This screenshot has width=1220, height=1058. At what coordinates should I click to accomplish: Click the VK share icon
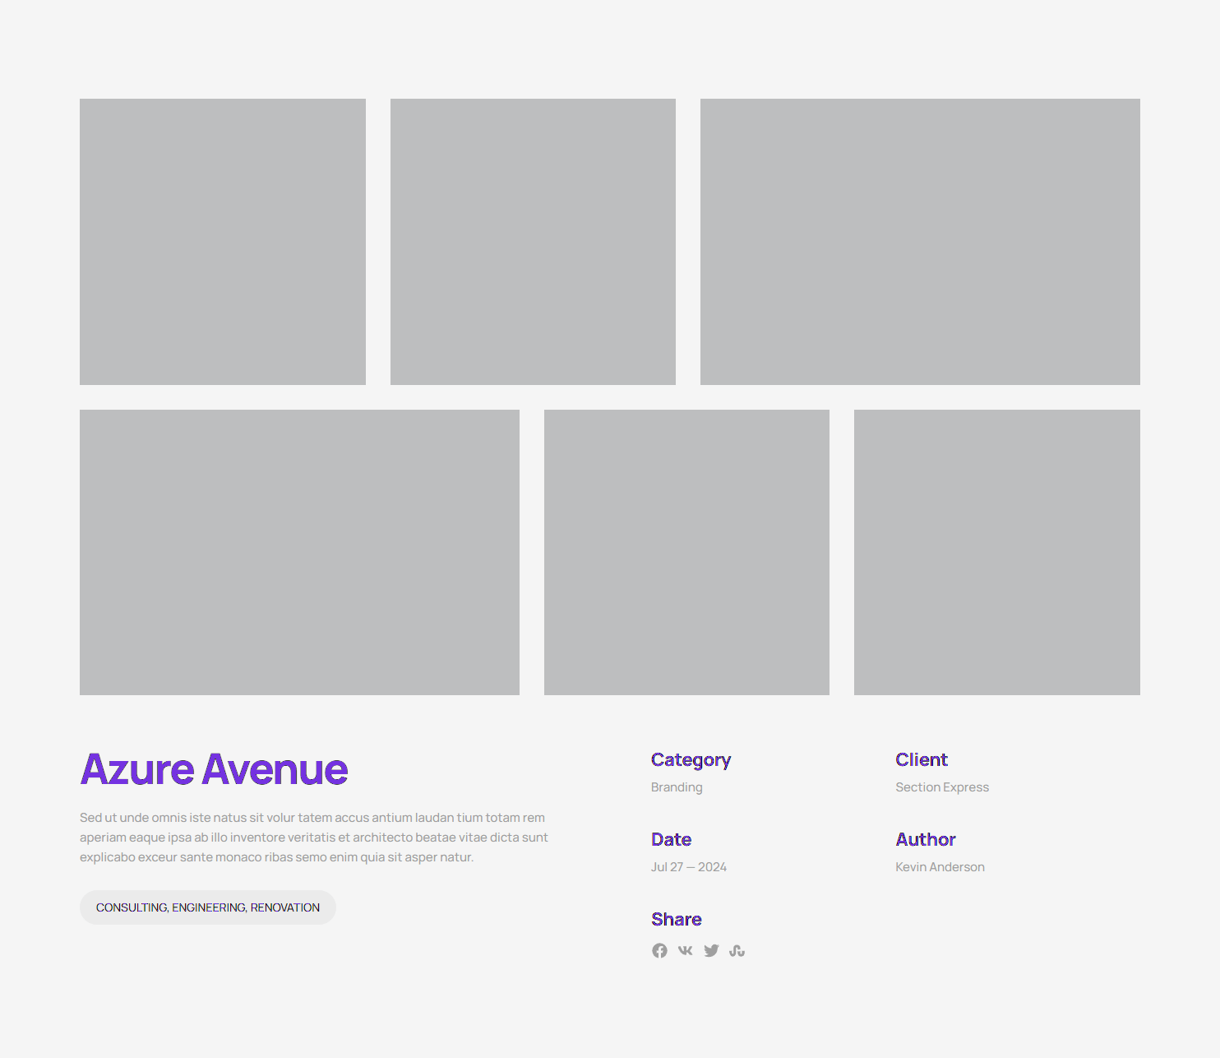coord(685,951)
